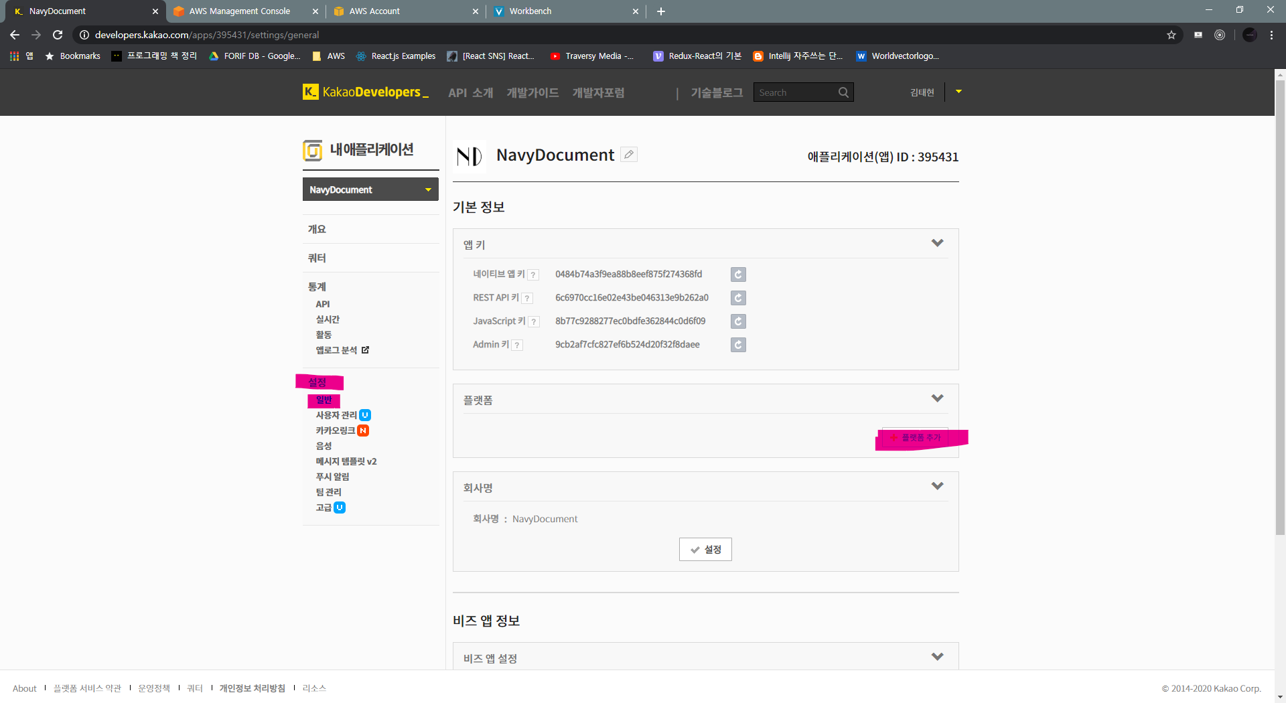The image size is (1286, 703).
Task: Open help tooltip for Native app key
Action: click(x=533, y=275)
